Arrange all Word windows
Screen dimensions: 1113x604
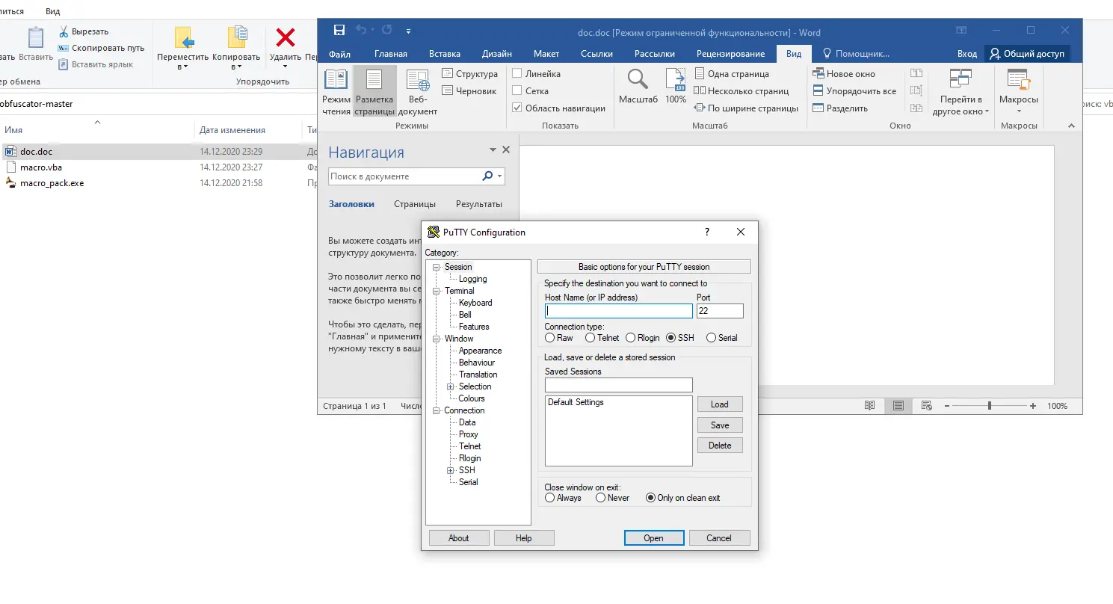pyautogui.click(x=854, y=91)
